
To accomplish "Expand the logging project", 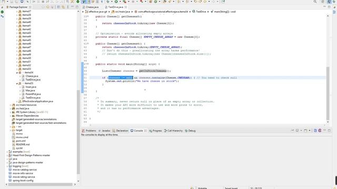I will click(x=7, y=166).
